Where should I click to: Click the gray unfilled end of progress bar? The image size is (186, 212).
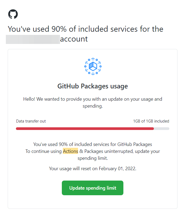tap(162, 129)
